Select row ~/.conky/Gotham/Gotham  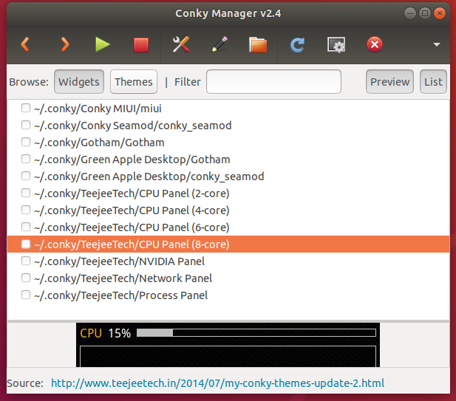pyautogui.click(x=228, y=143)
